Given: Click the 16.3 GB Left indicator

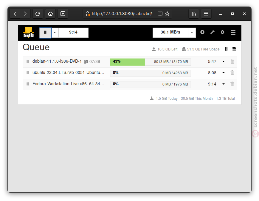Looking at the screenshot, I should (x=165, y=49).
